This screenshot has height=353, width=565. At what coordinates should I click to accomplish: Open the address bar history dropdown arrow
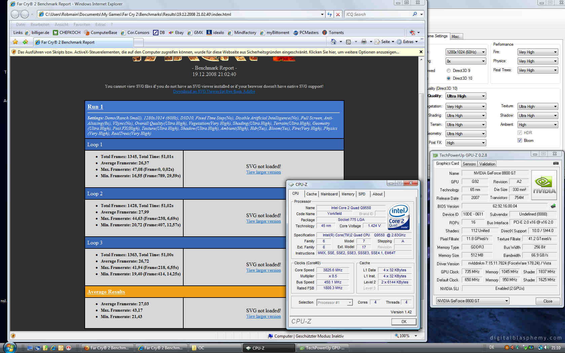tap(322, 14)
